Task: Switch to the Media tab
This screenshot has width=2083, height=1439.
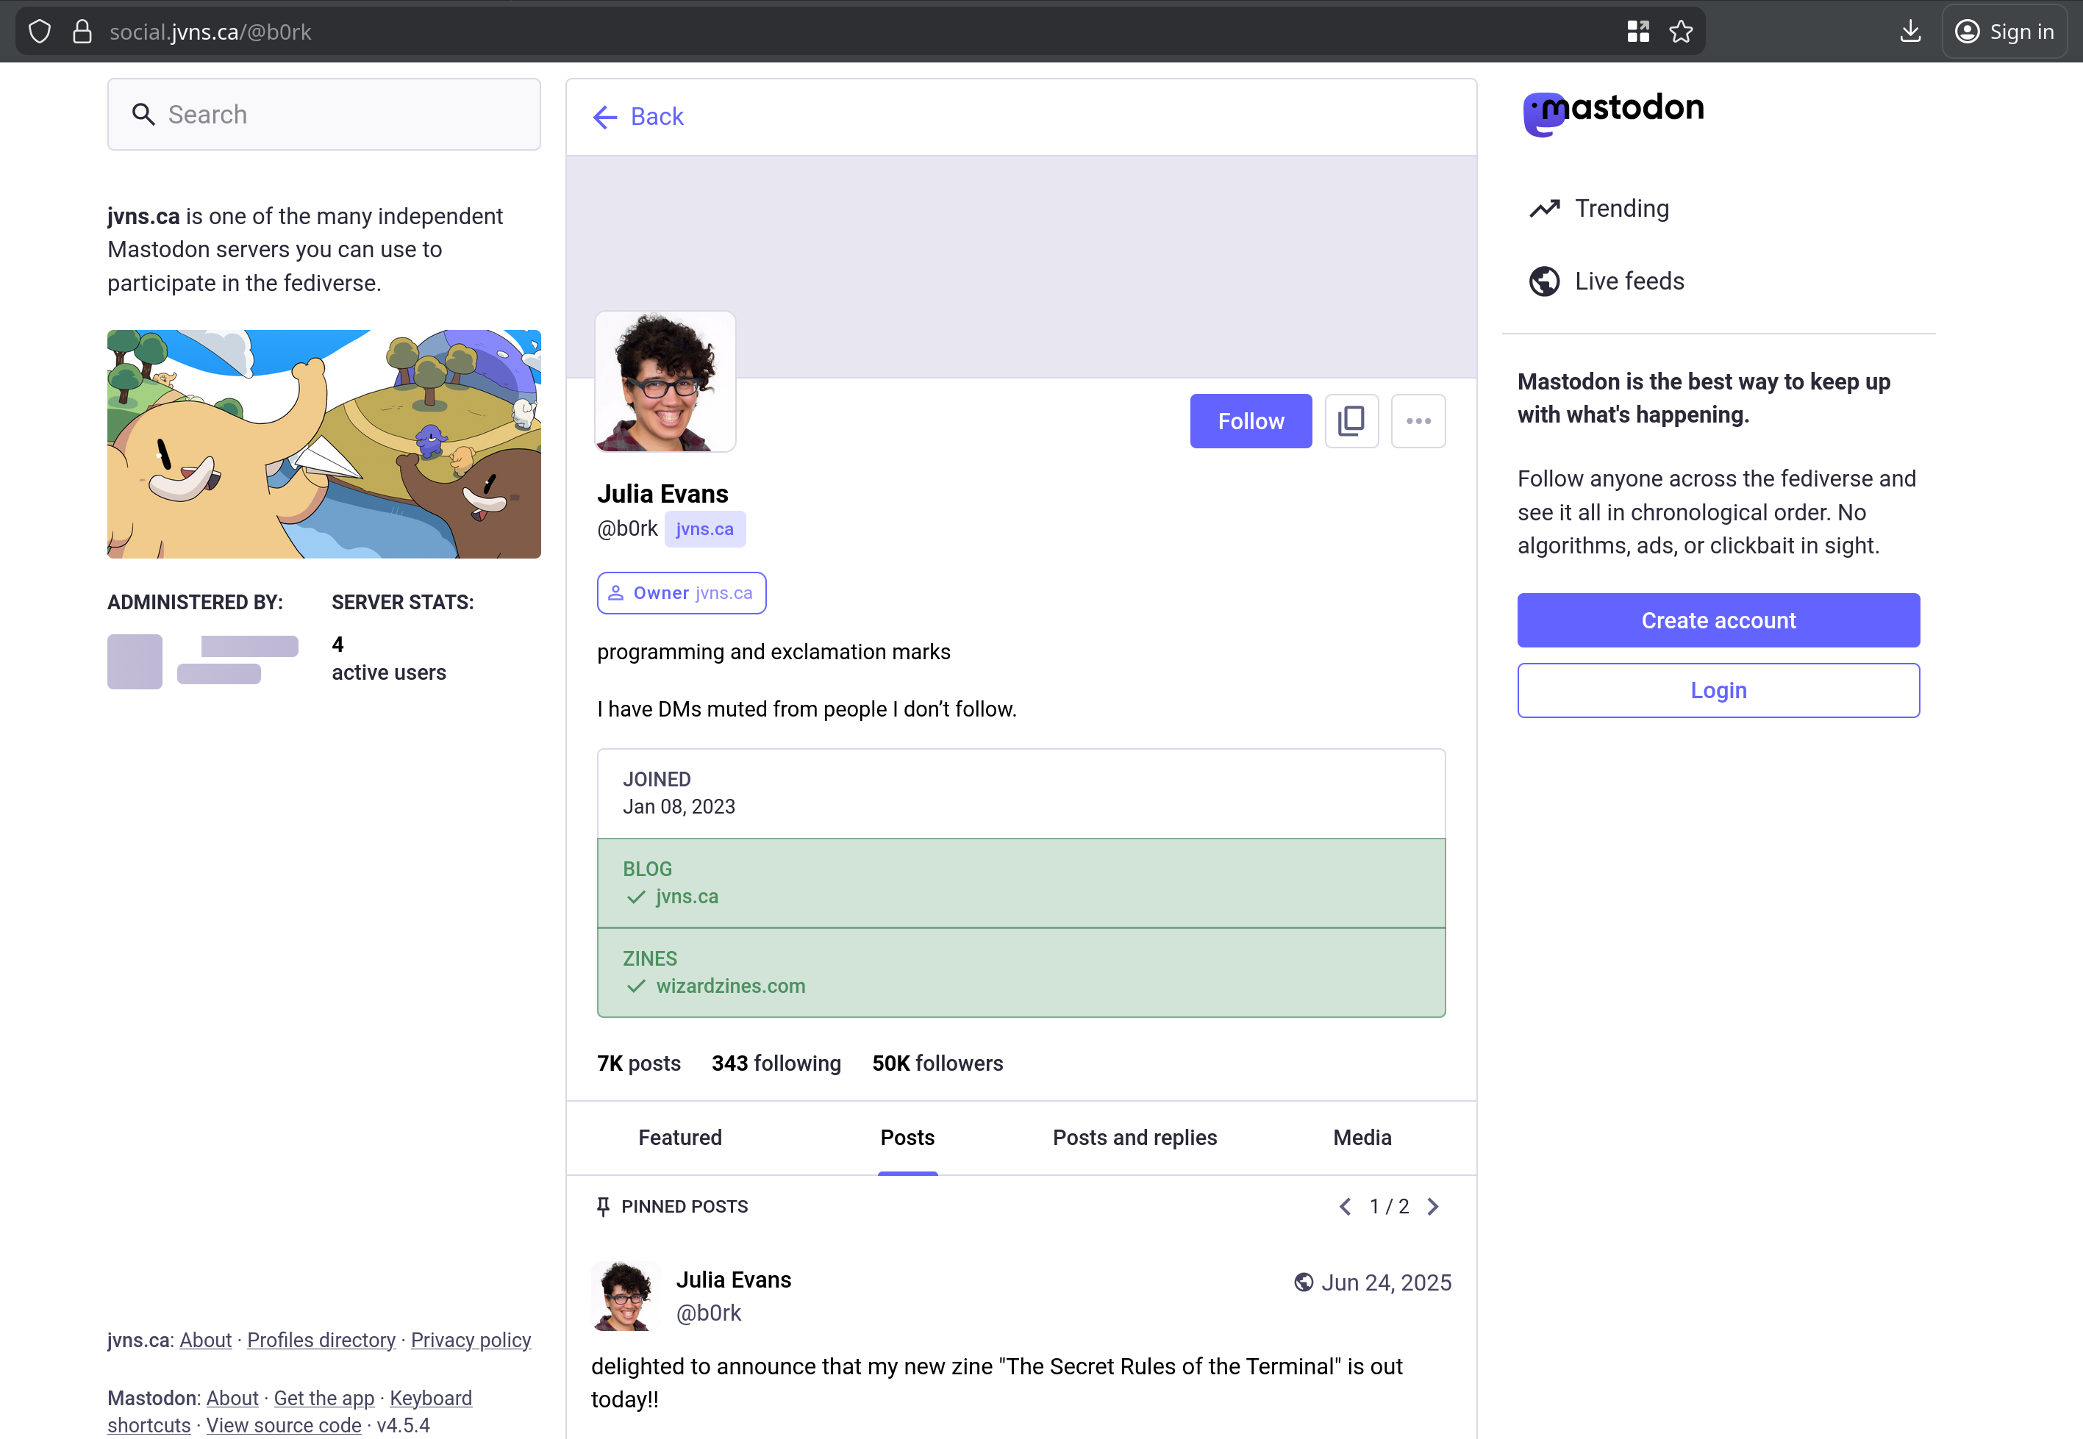Action: (1361, 1138)
